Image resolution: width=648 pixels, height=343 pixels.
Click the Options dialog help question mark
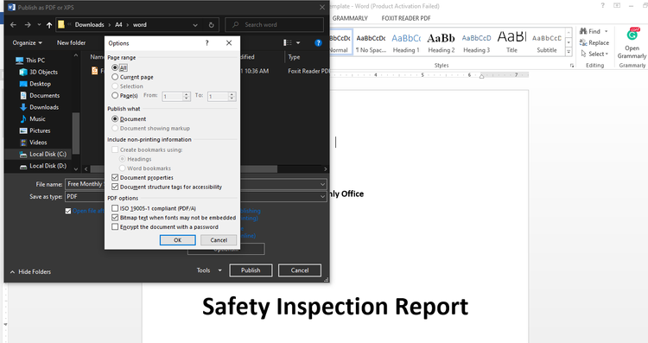[207, 43]
